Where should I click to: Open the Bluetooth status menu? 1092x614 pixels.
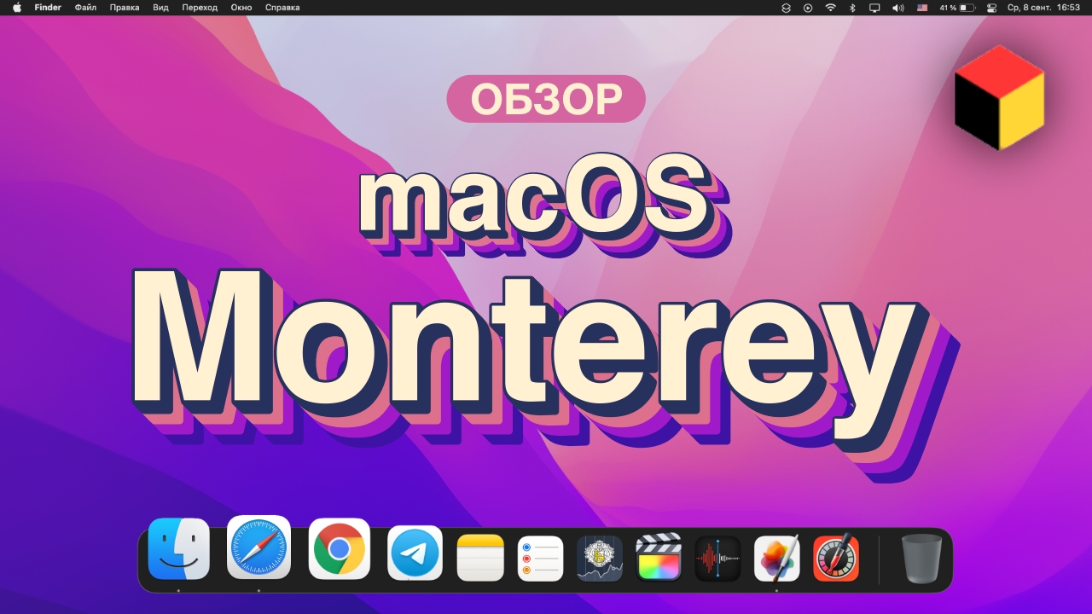tap(852, 8)
